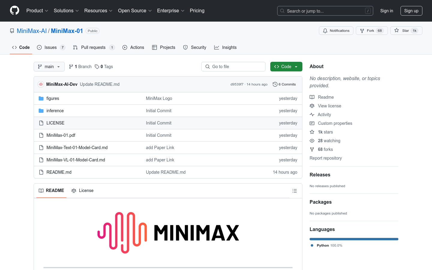This screenshot has width=432, height=270.
Task: Open the MiniMax-AI organization link
Action: click(x=32, y=31)
